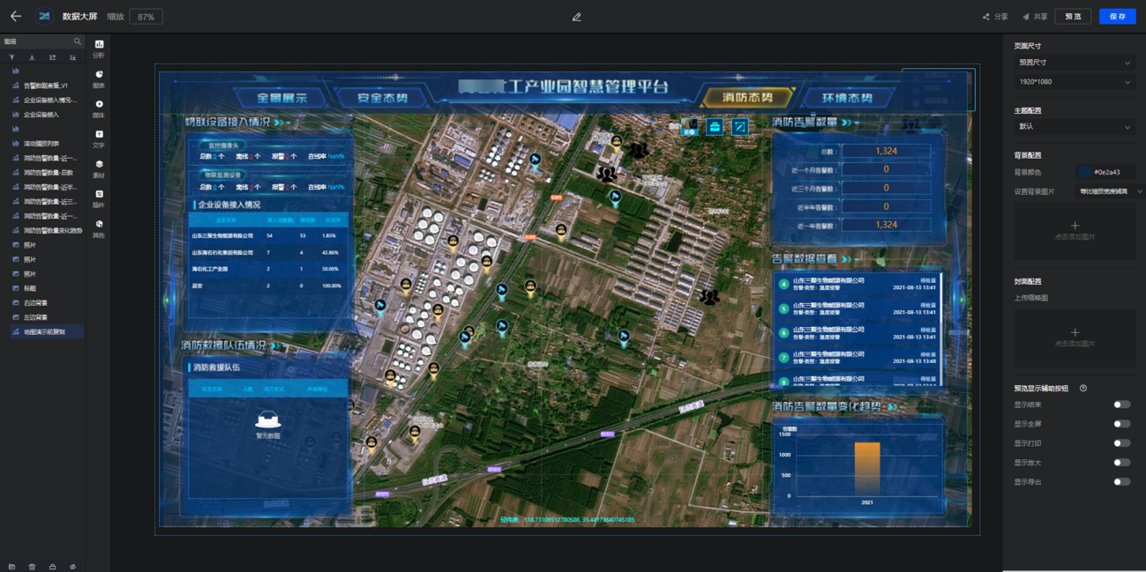Open the 分析 analysis component panel

click(x=99, y=48)
